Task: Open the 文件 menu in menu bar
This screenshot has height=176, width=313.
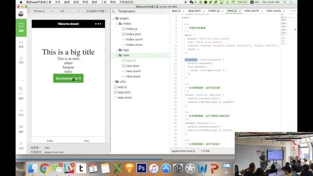Action: (x=58, y=2)
